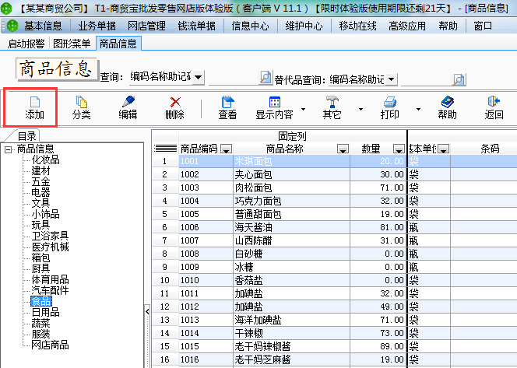Select the 建材 category in tree

tap(41, 170)
